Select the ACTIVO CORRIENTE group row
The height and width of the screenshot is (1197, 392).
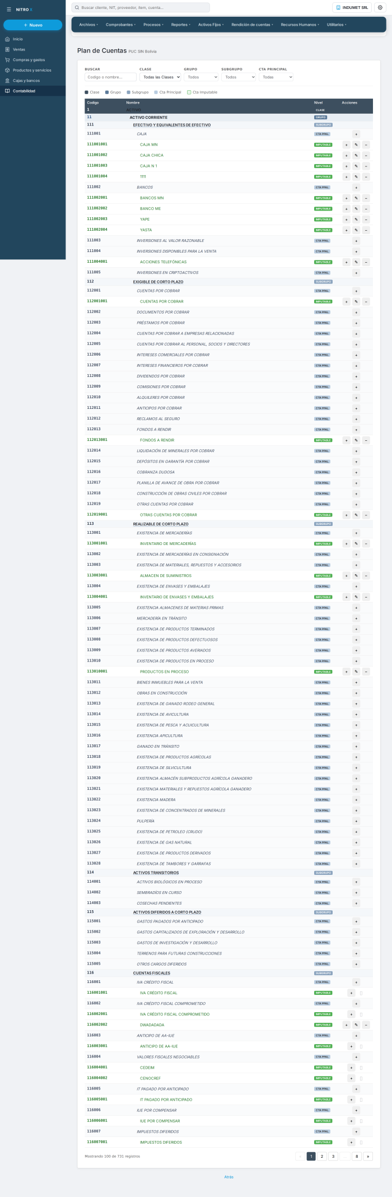click(x=228, y=118)
